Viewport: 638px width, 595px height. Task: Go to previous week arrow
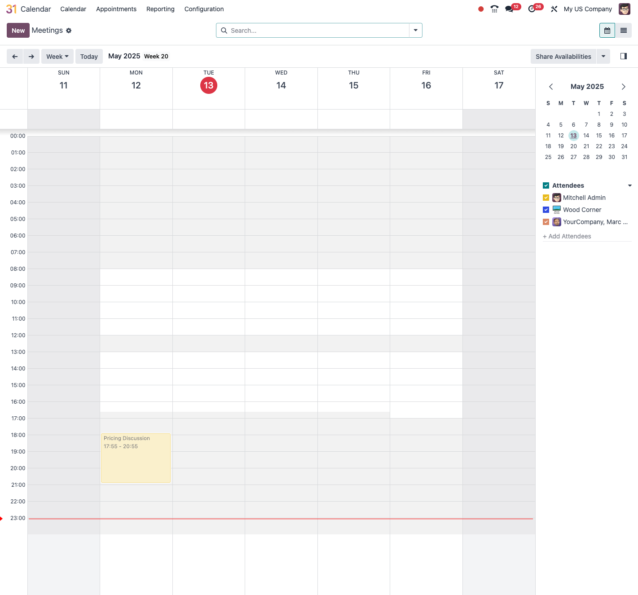pyautogui.click(x=15, y=57)
